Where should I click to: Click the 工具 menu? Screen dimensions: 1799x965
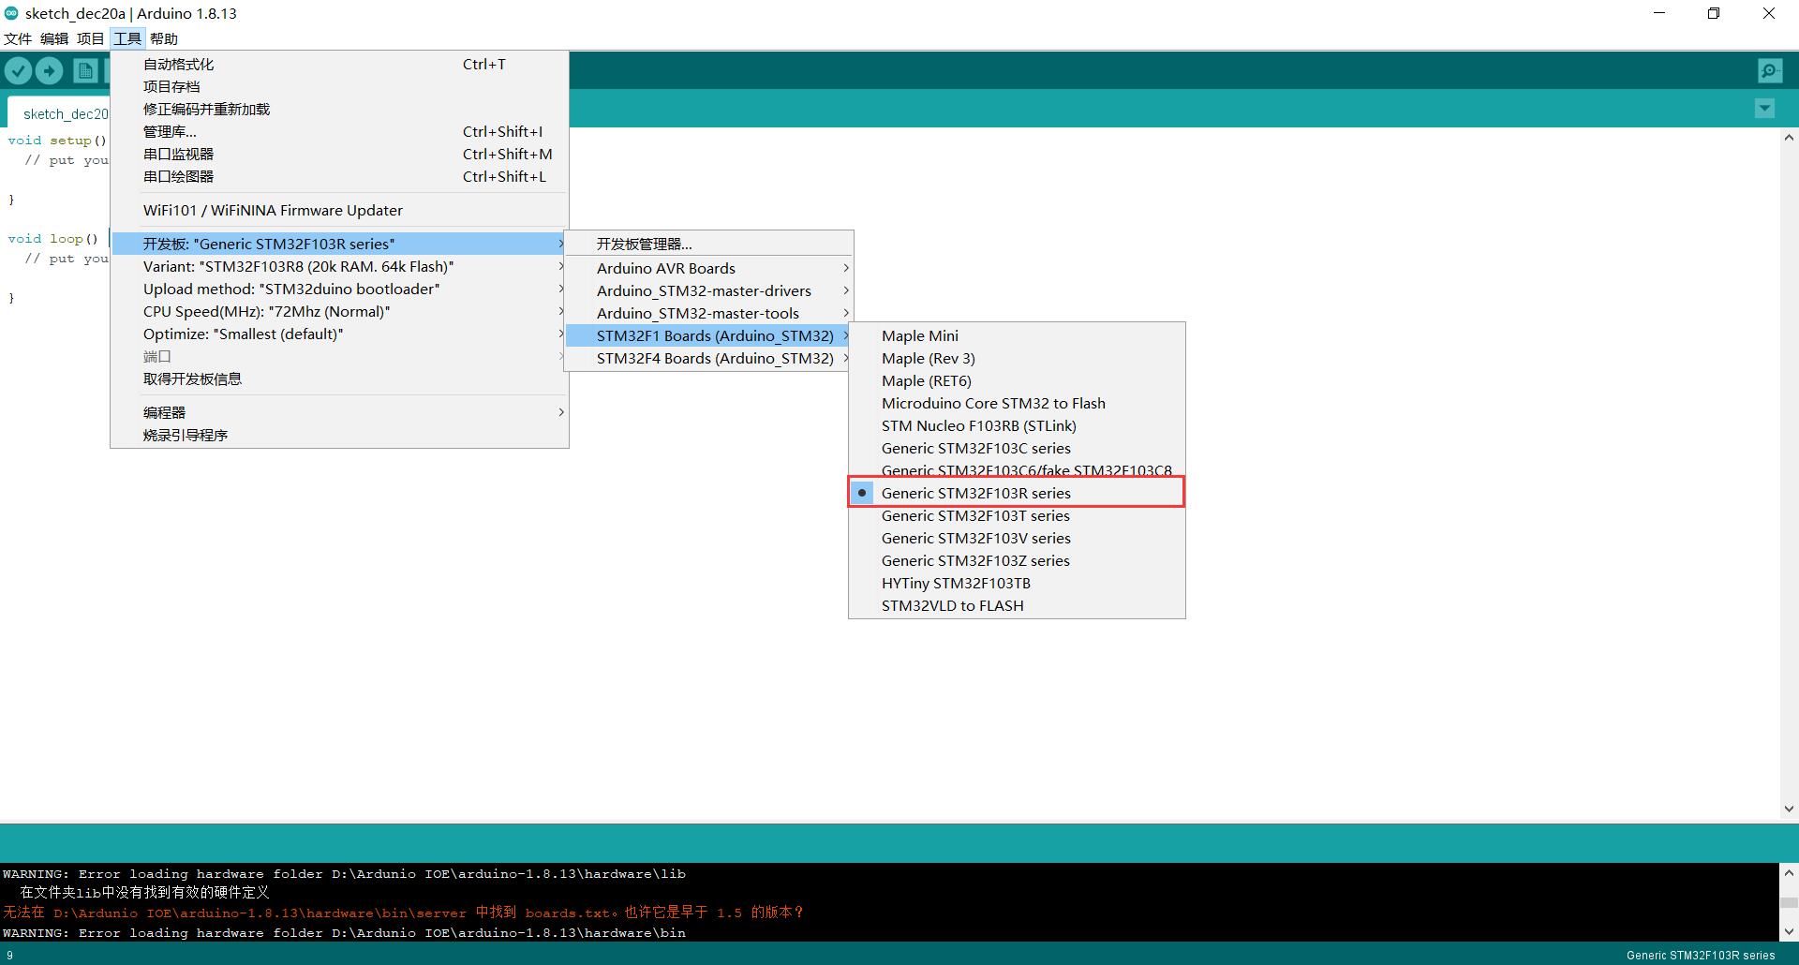(127, 38)
